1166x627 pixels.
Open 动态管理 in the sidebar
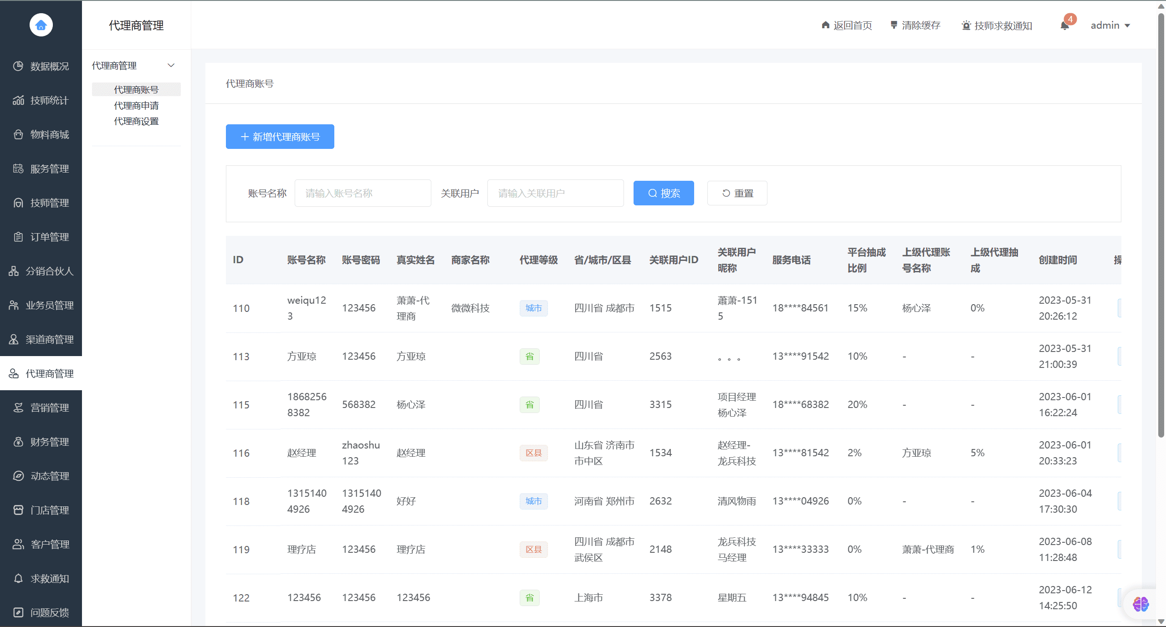coord(41,476)
